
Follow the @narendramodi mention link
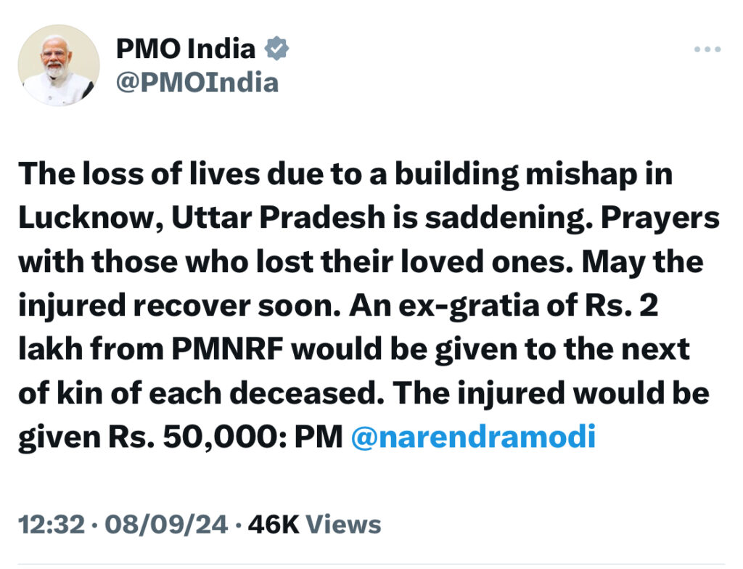click(473, 436)
